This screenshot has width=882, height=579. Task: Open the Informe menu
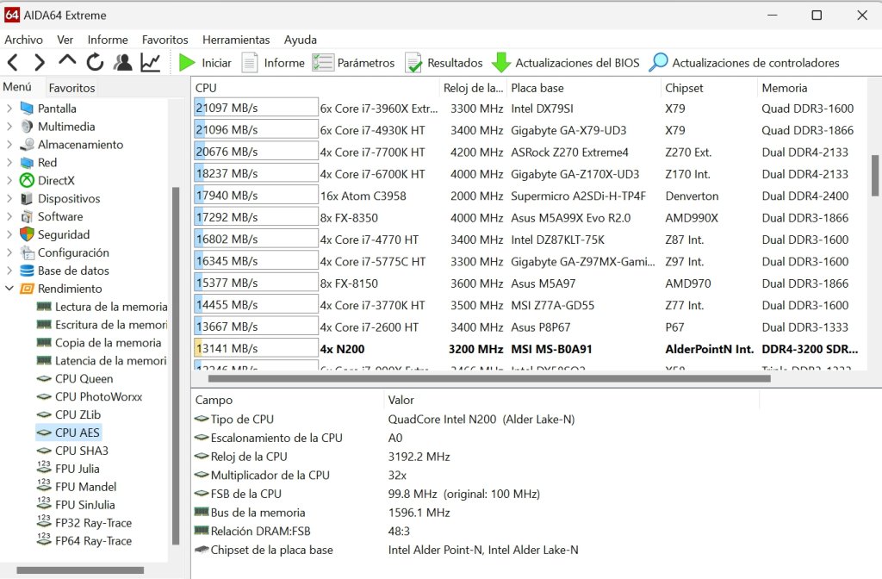(108, 40)
